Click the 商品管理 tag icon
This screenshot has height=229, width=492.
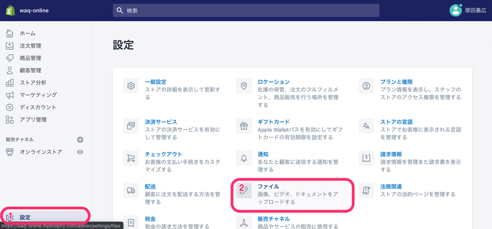pos(10,58)
